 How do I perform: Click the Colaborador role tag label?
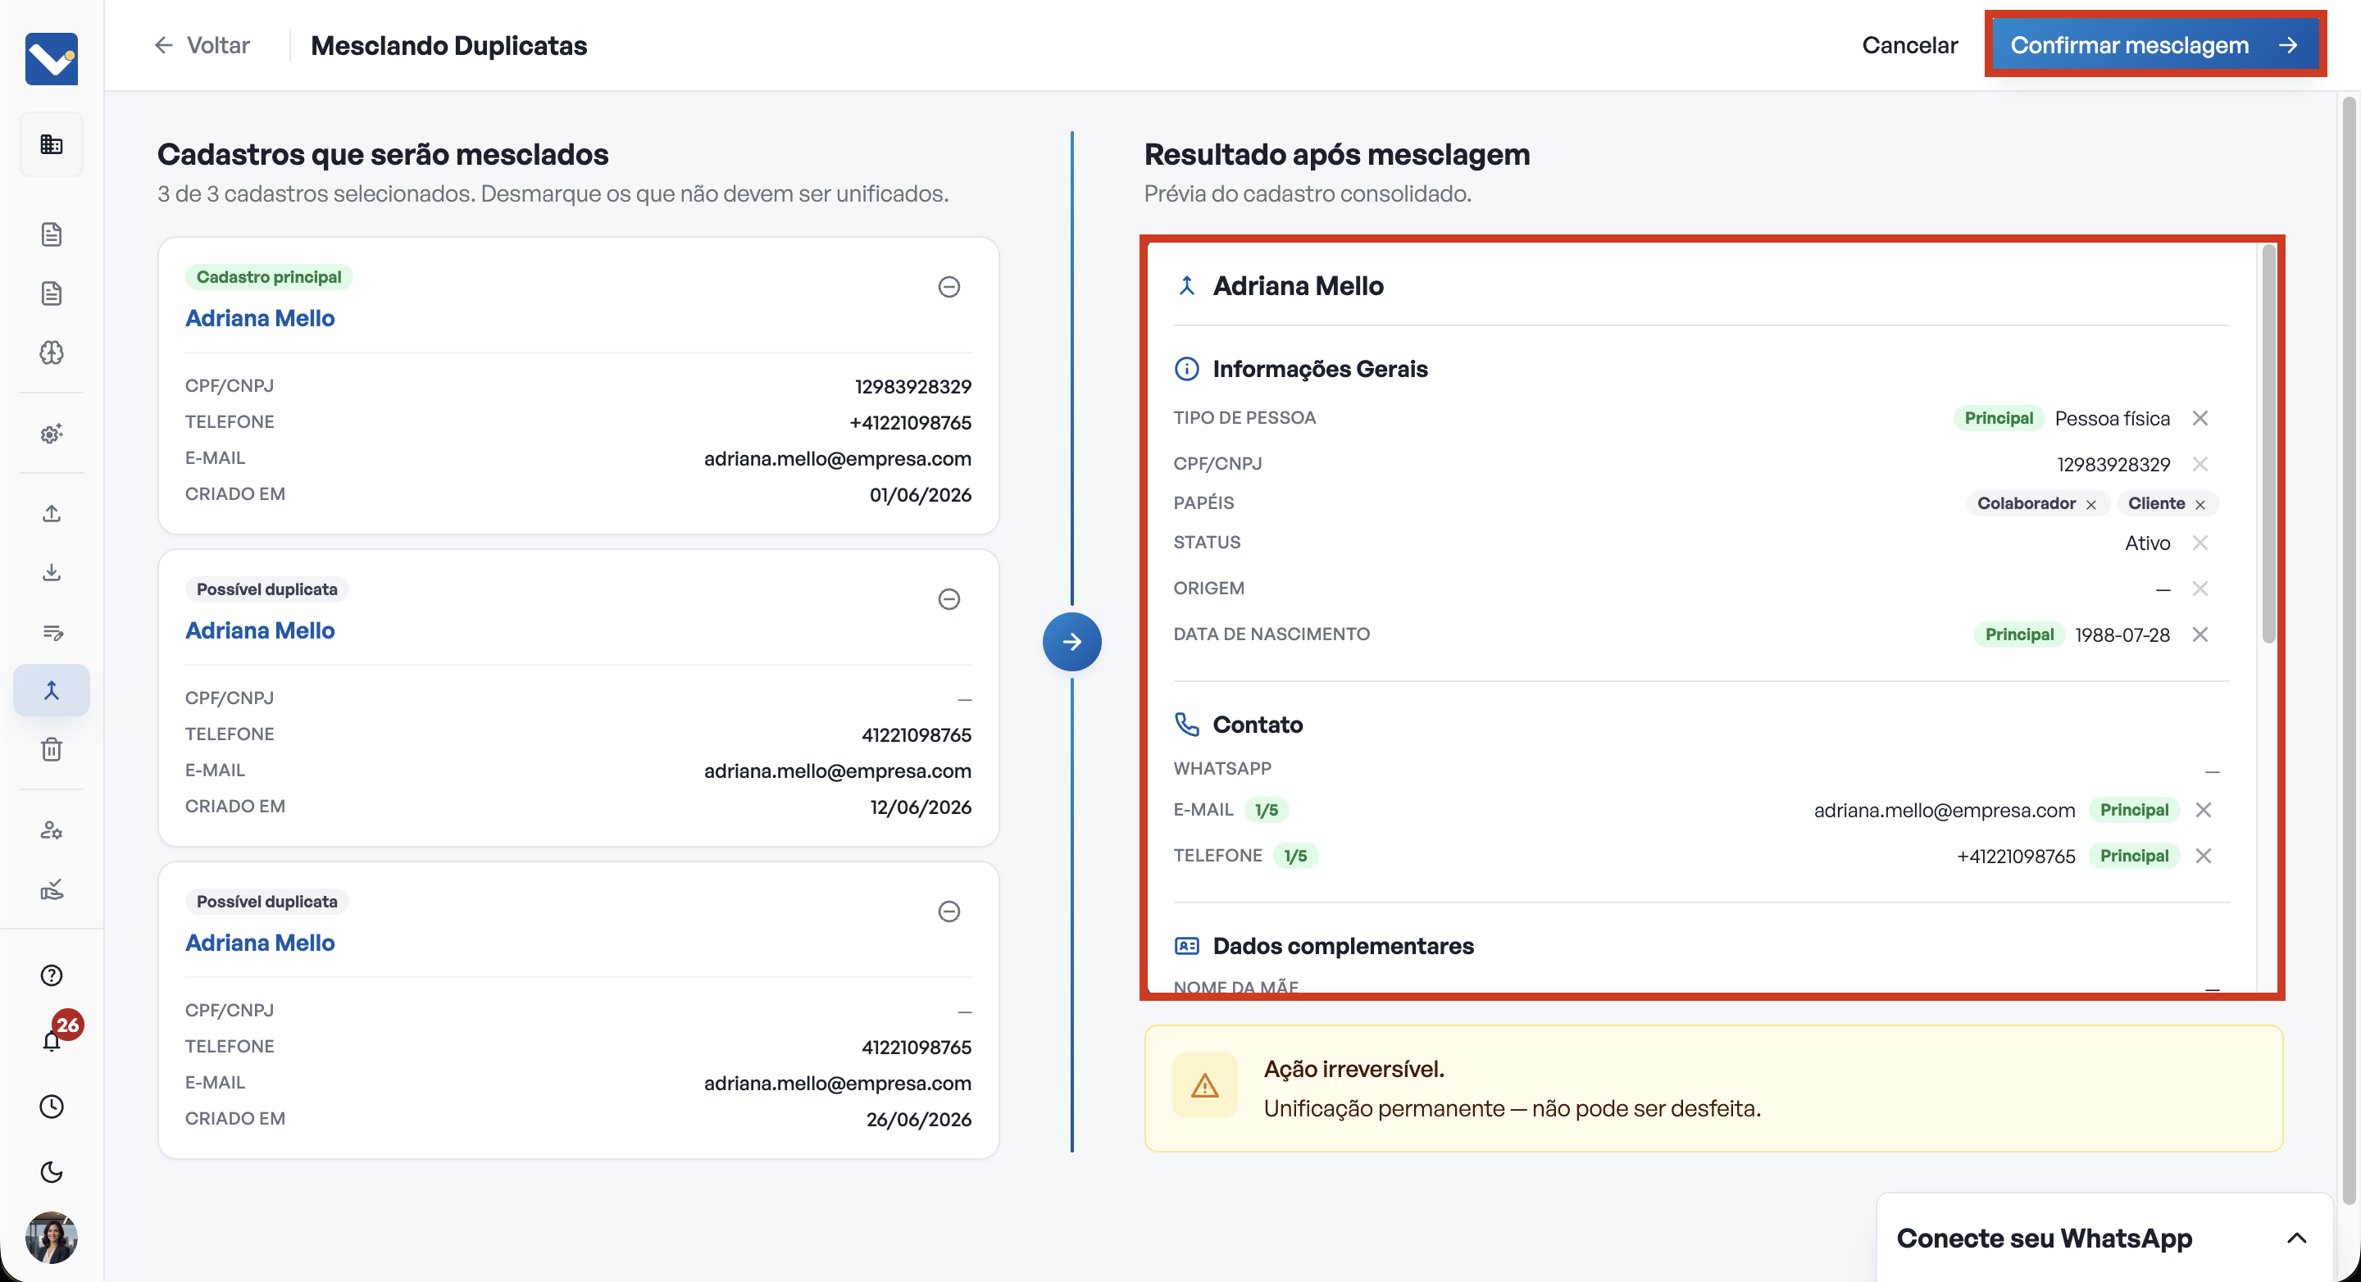tap(2026, 503)
